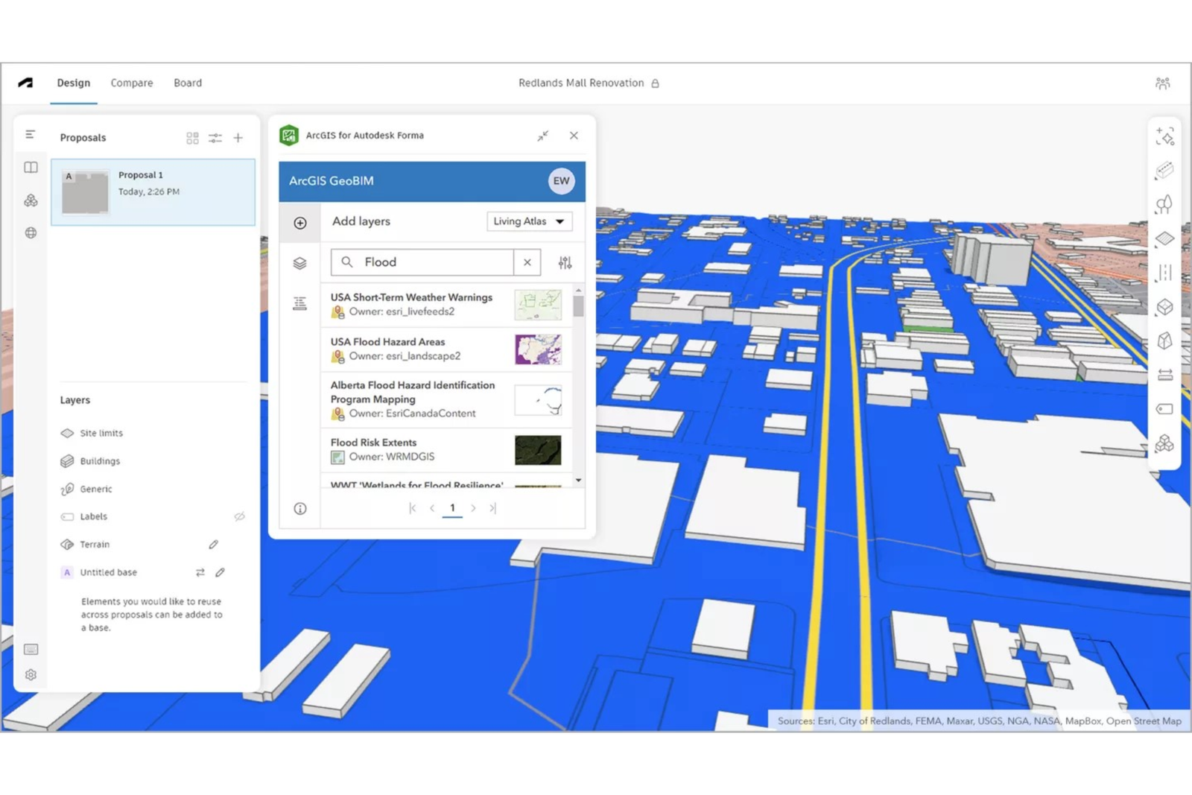This screenshot has width=1192, height=795.
Task: Select results page 1
Action: 452,508
